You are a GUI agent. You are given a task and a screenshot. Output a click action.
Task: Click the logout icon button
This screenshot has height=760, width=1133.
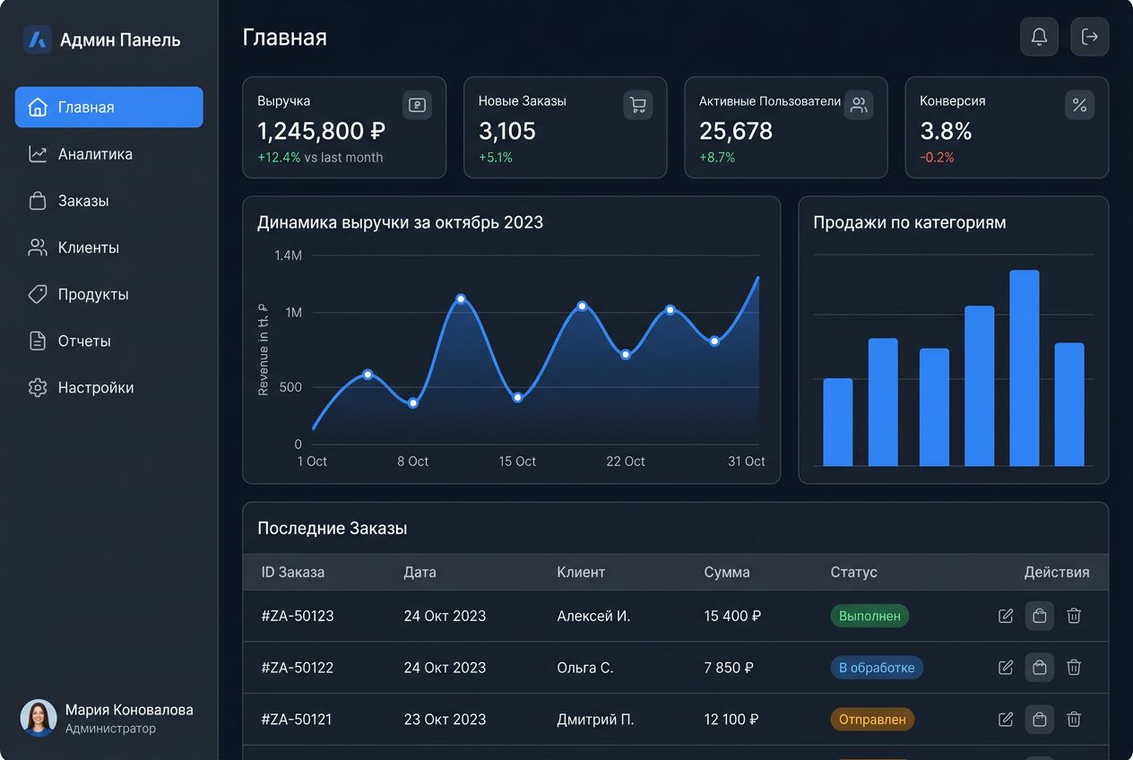(x=1090, y=37)
